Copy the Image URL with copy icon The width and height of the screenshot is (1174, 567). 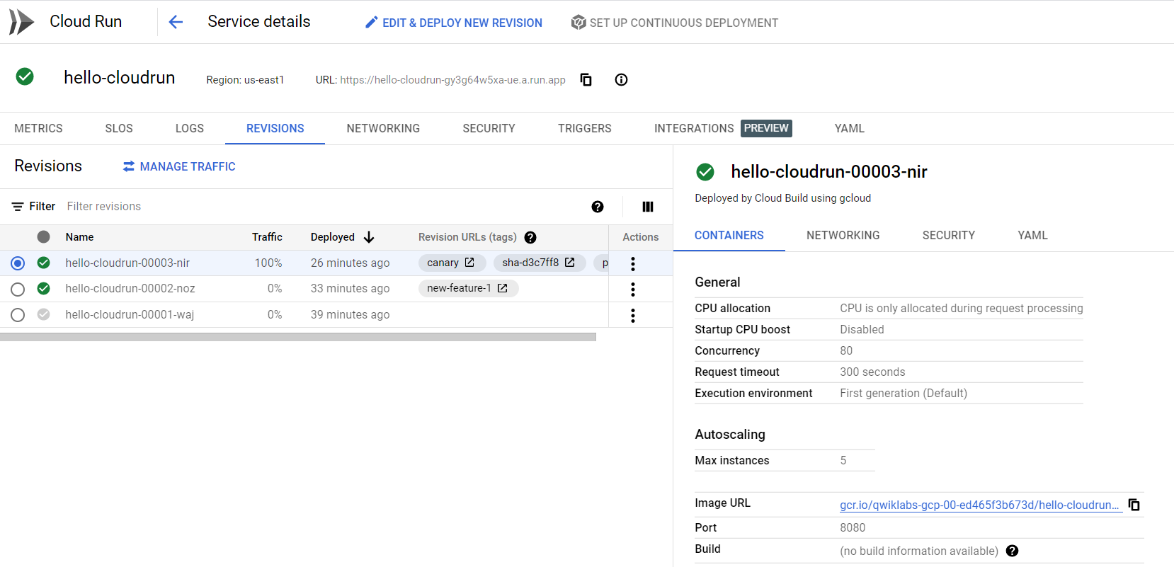(1134, 505)
